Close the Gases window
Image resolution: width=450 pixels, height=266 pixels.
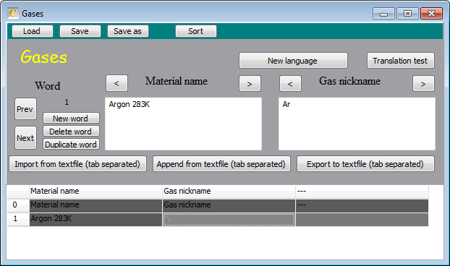coord(431,14)
